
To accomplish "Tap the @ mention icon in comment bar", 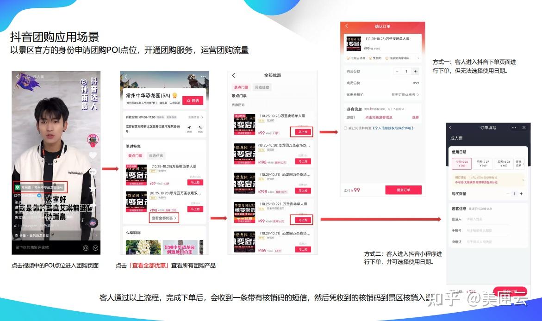I will coord(85,248).
